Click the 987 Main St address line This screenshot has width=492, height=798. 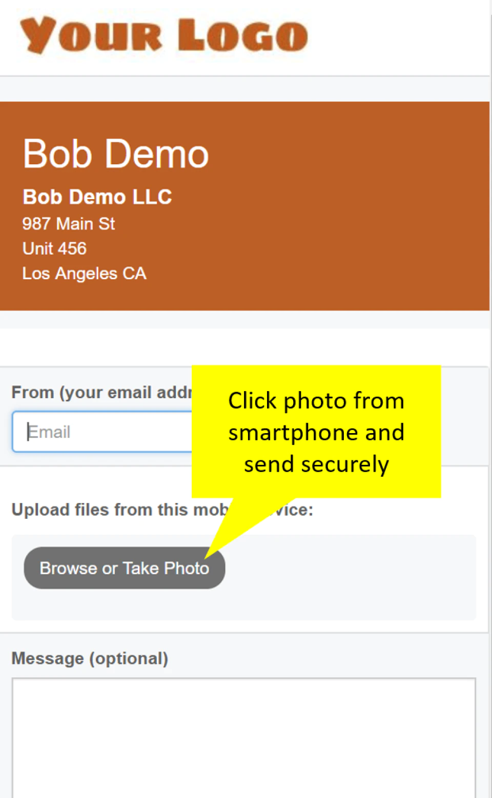[x=69, y=224]
